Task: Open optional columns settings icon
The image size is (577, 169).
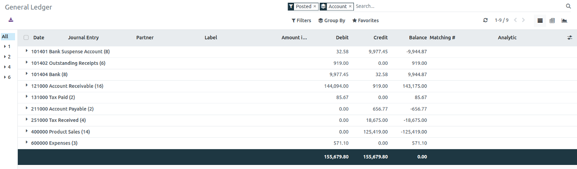Action: 570,38
